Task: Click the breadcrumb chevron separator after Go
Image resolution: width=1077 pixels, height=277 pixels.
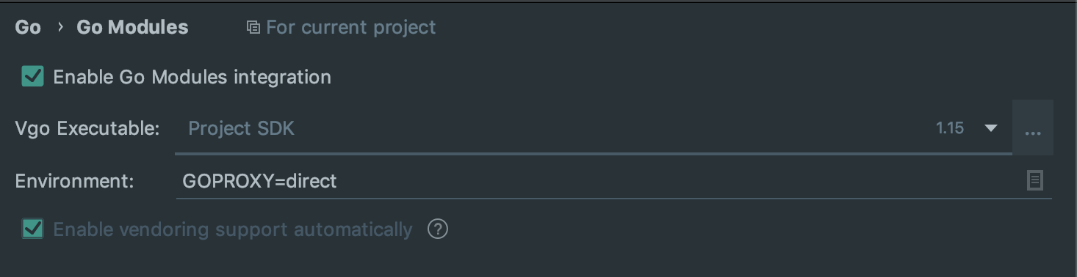Action: pyautogui.click(x=60, y=28)
